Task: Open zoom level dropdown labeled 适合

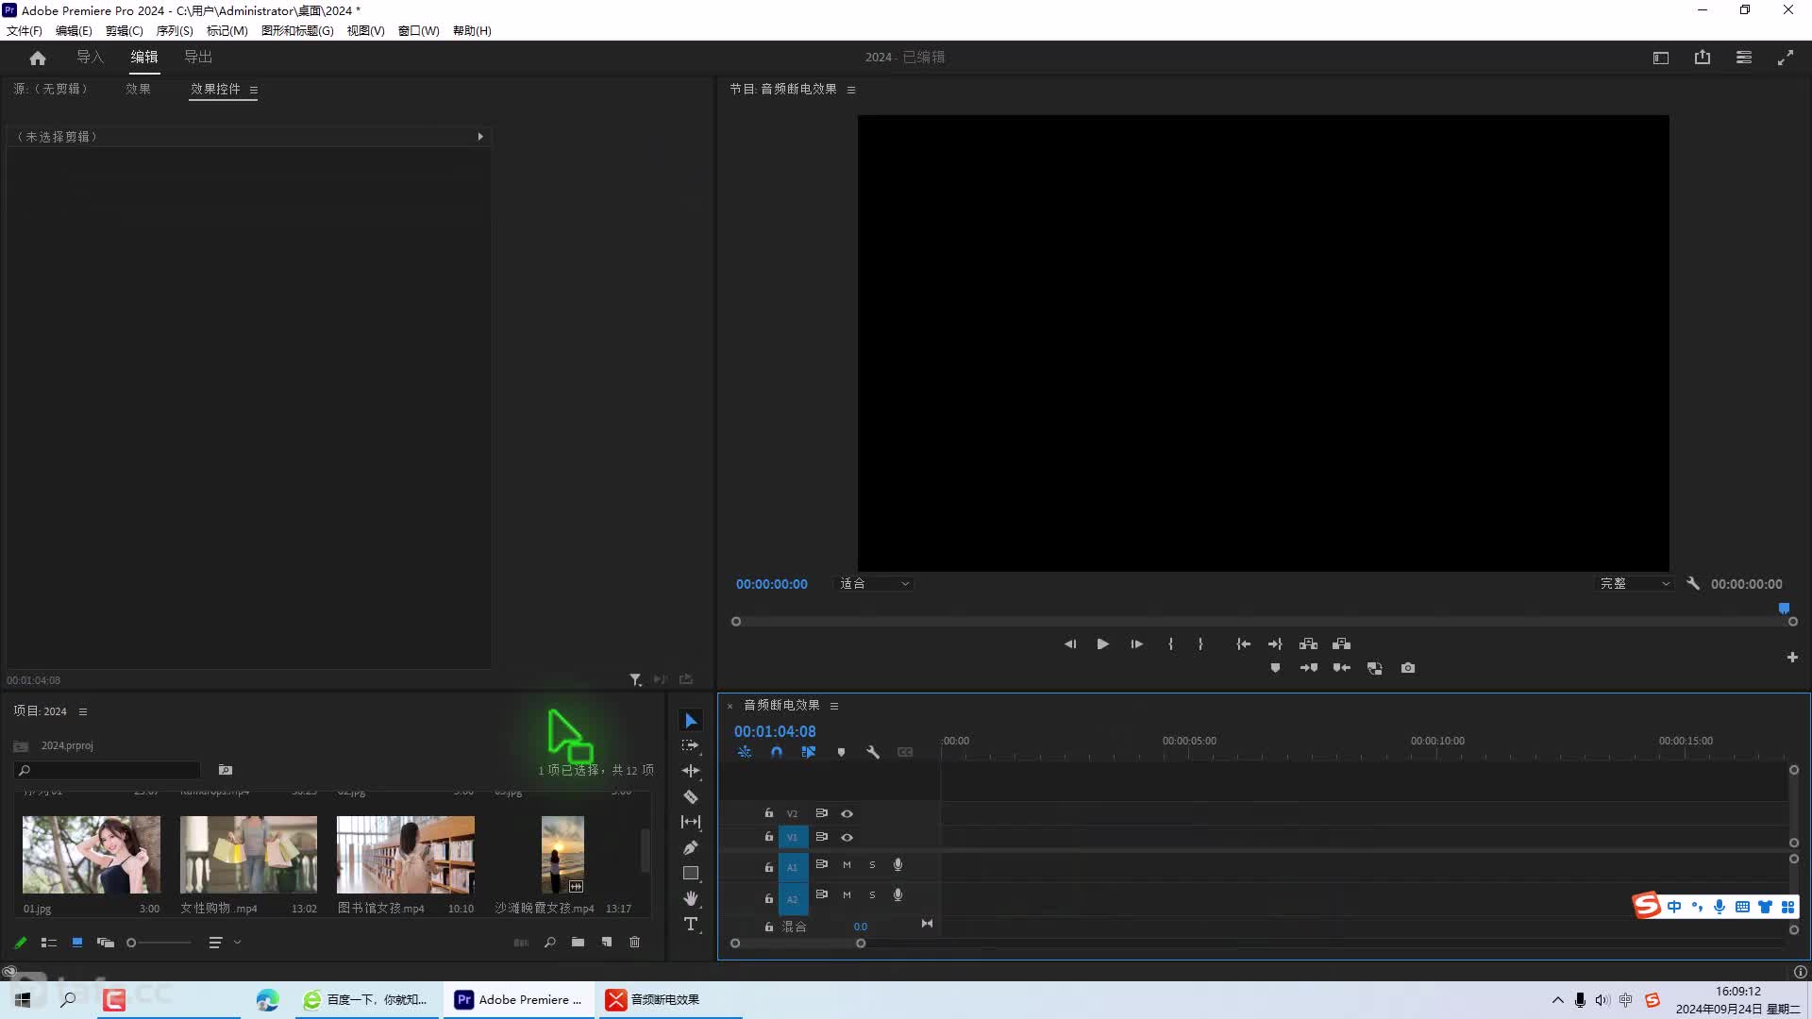Action: click(875, 584)
